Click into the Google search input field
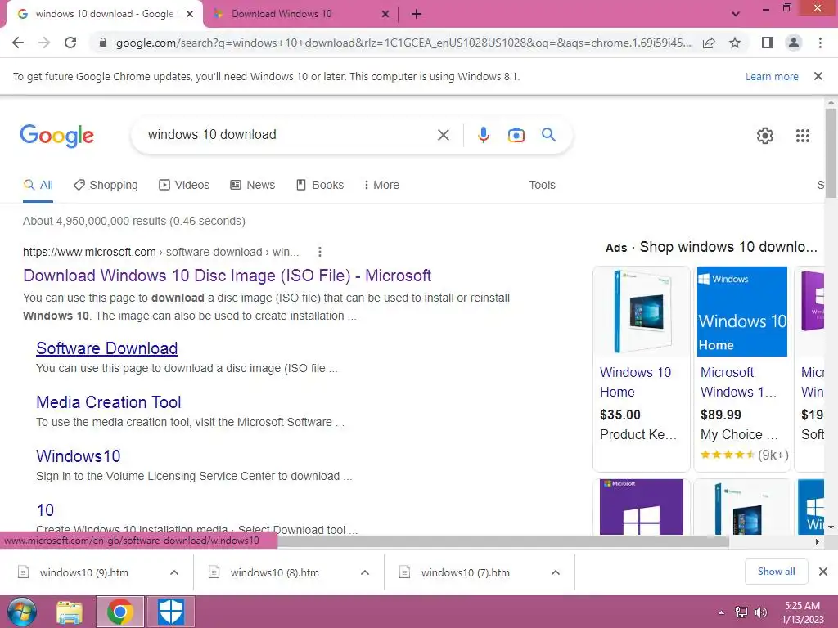838x628 pixels. (289, 135)
